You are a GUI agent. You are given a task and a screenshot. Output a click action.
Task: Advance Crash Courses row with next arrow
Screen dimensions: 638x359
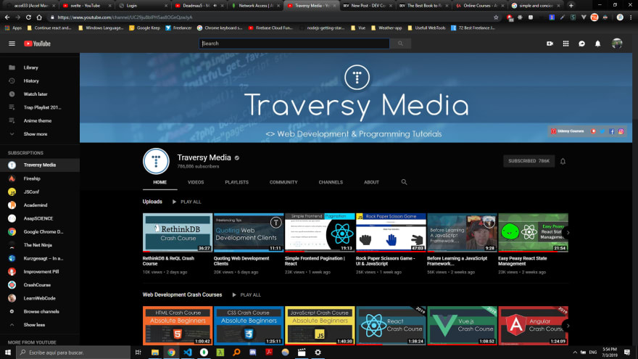[x=568, y=326]
